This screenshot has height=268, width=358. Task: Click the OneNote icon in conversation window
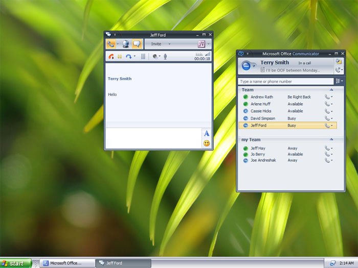(x=202, y=44)
